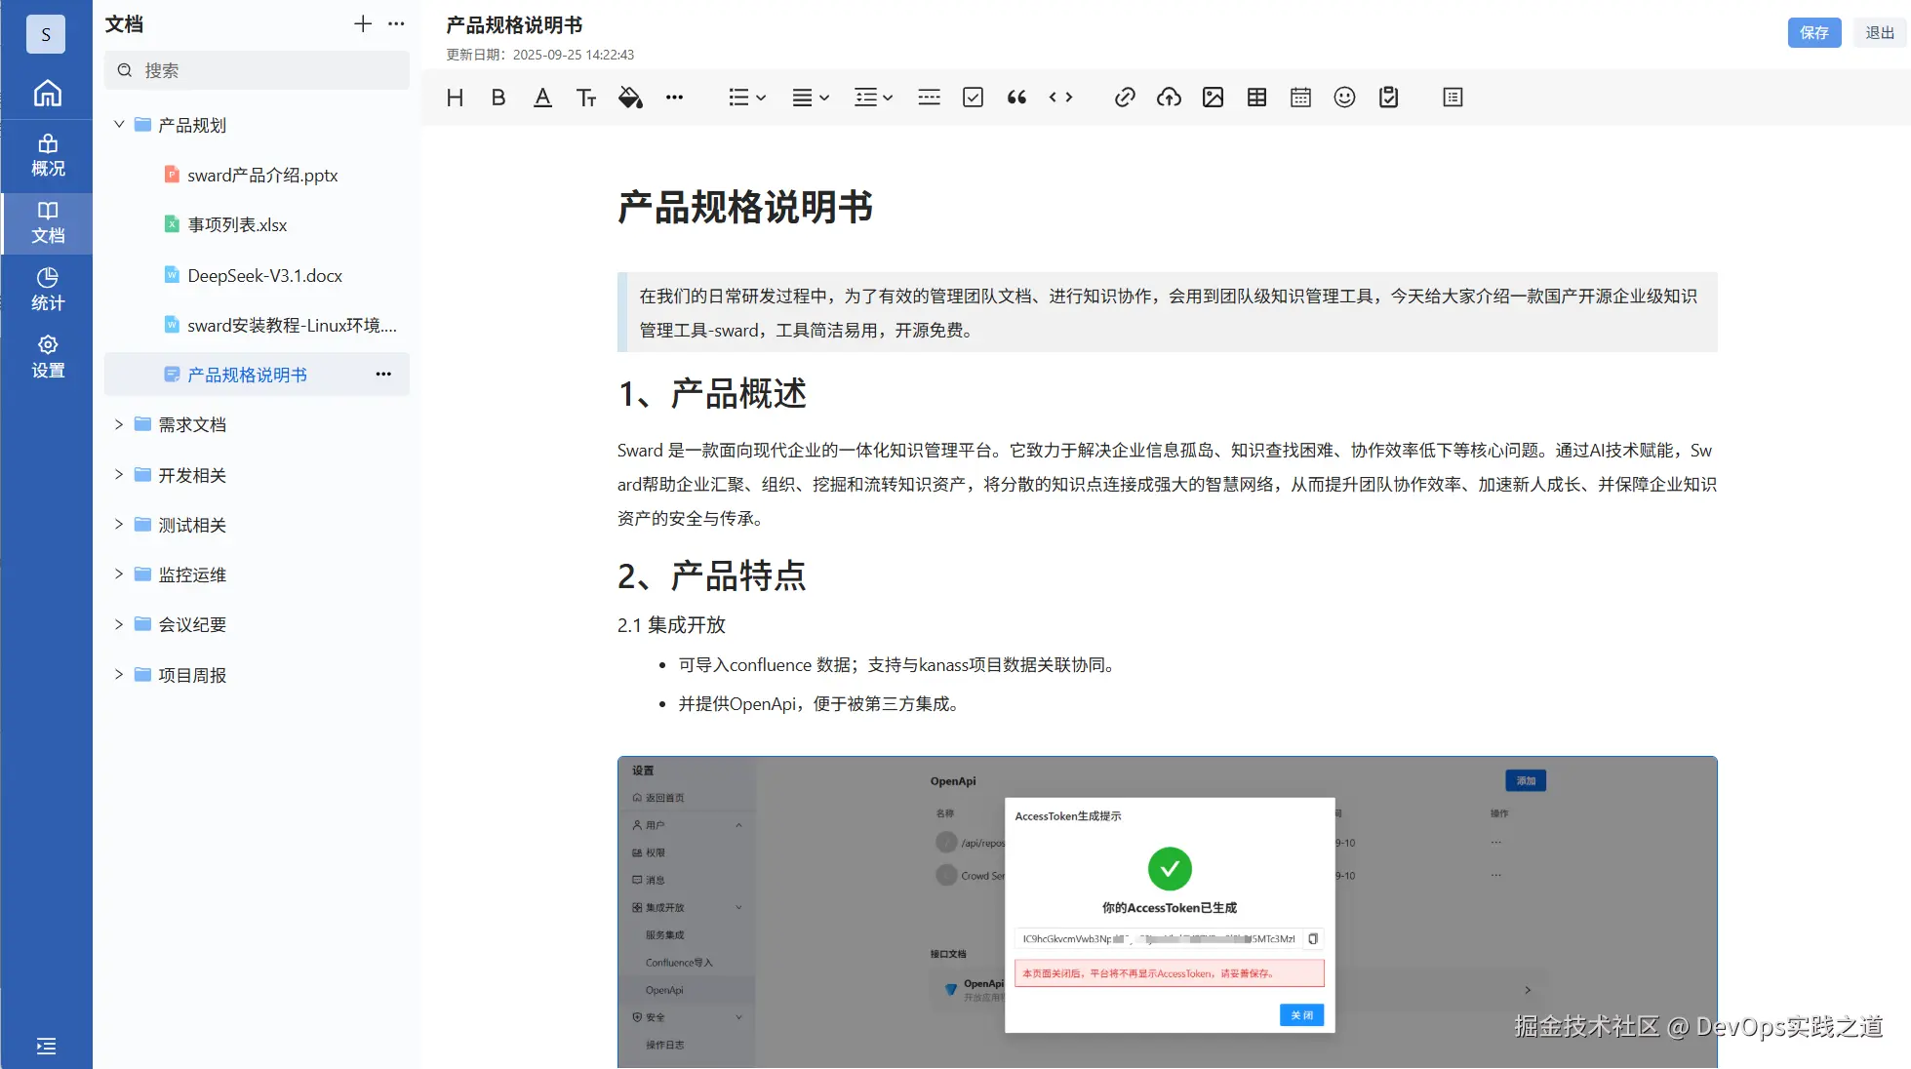The image size is (1911, 1069).
Task: Insert a block quote
Action: point(1016,97)
